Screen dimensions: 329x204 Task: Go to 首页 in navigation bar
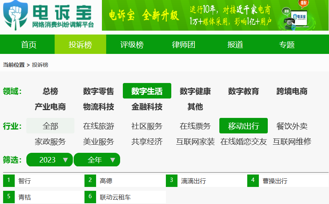29,44
